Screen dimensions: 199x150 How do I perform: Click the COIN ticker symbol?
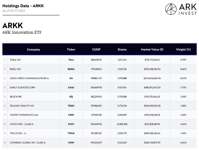(x=71, y=142)
